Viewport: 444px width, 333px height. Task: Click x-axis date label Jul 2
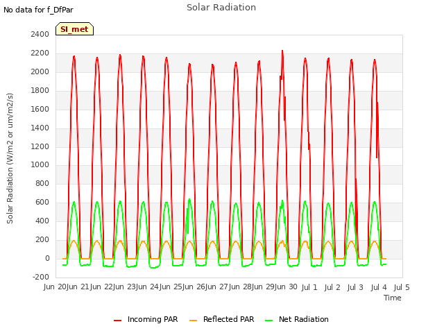click(332, 287)
